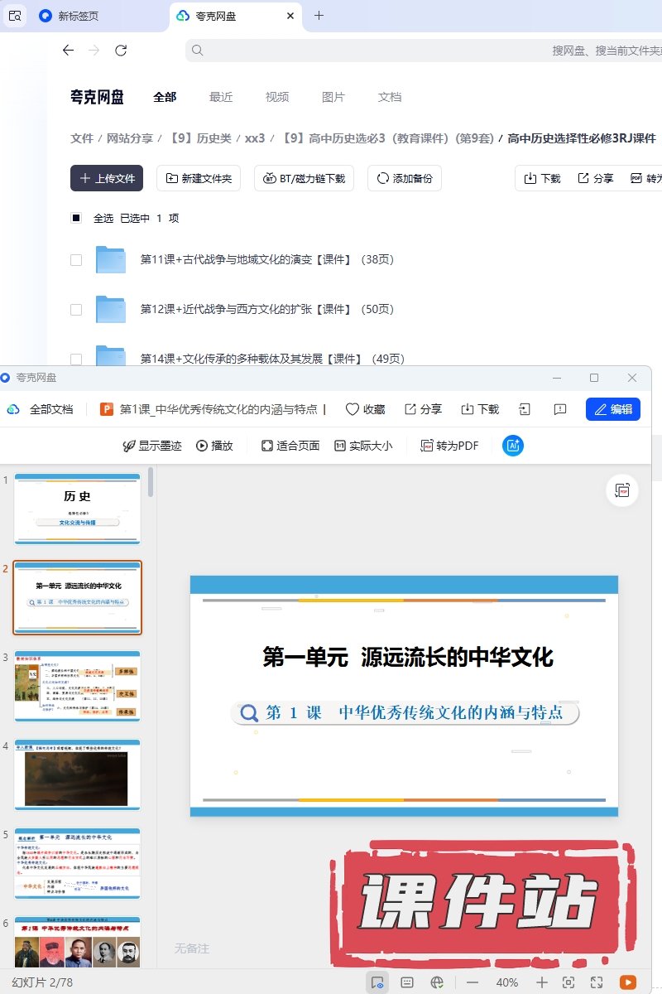Click the blue 编辑 button
The width and height of the screenshot is (662, 994).
click(x=613, y=409)
